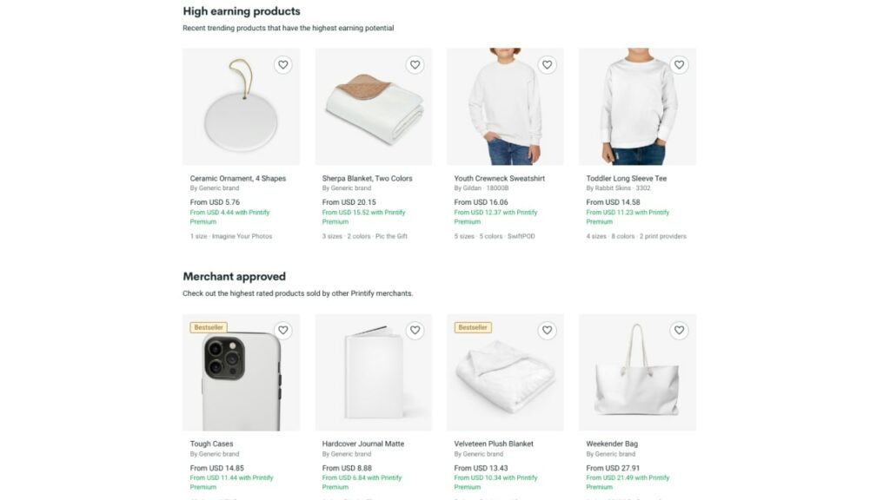Click the heart icon on Sherpa Blanket
This screenshot has height=500, width=890.
click(x=415, y=64)
